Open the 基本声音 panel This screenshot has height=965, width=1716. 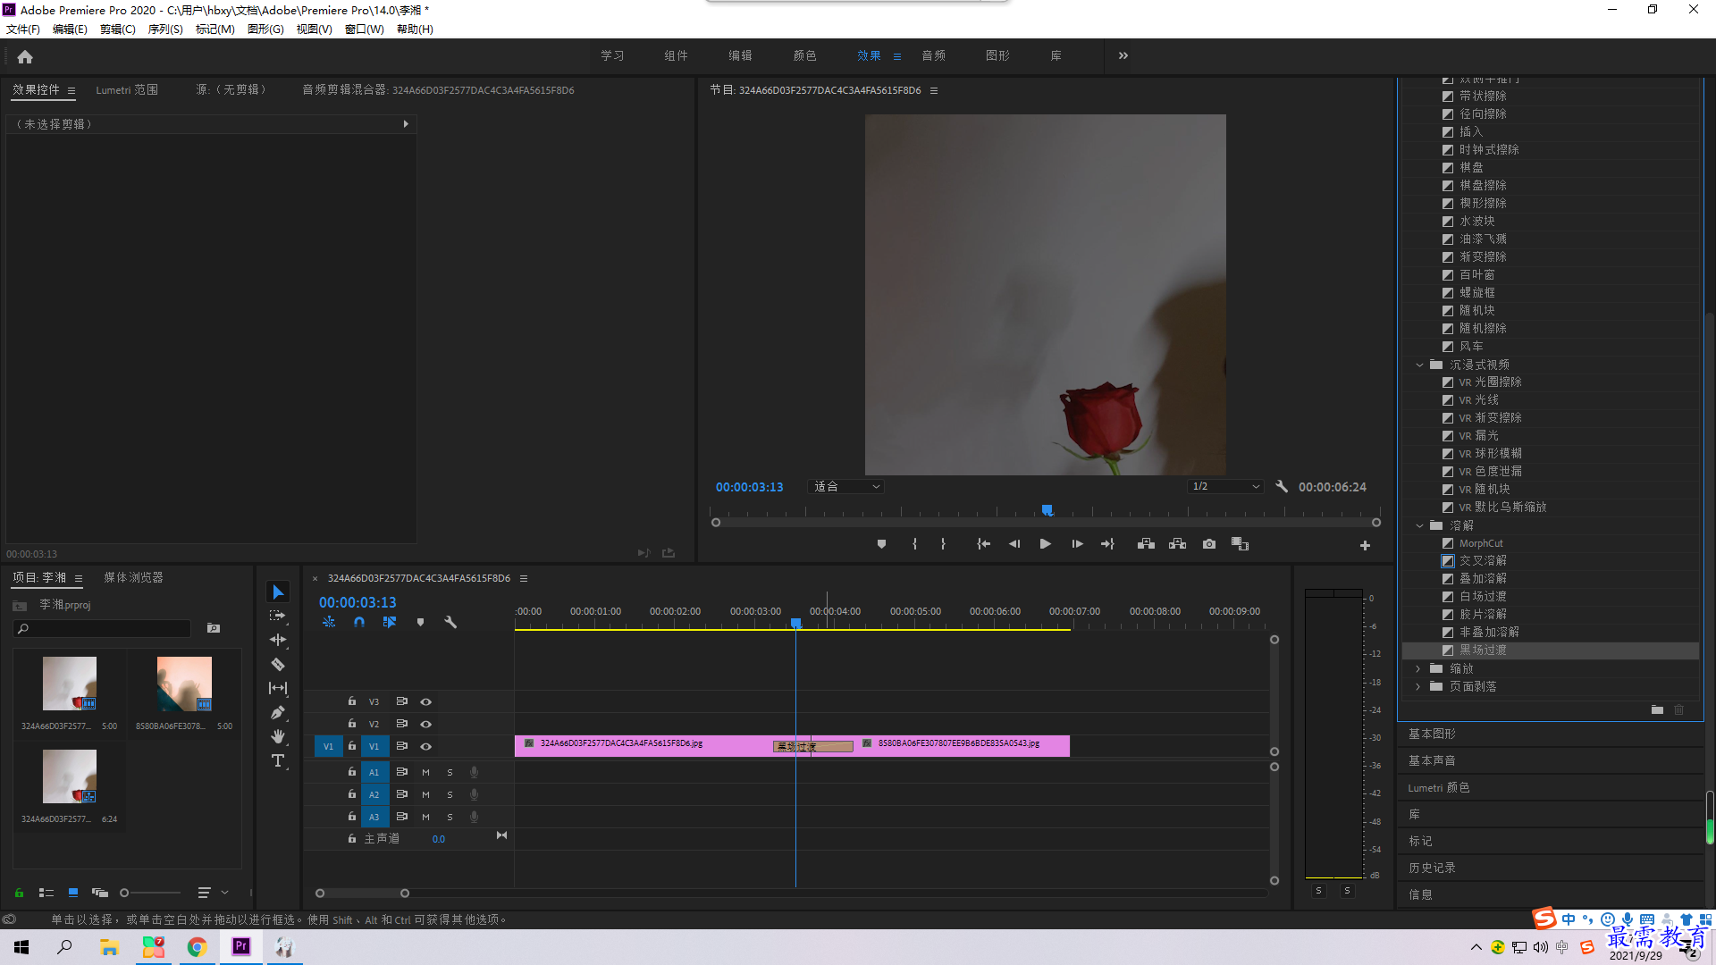pos(1432,760)
